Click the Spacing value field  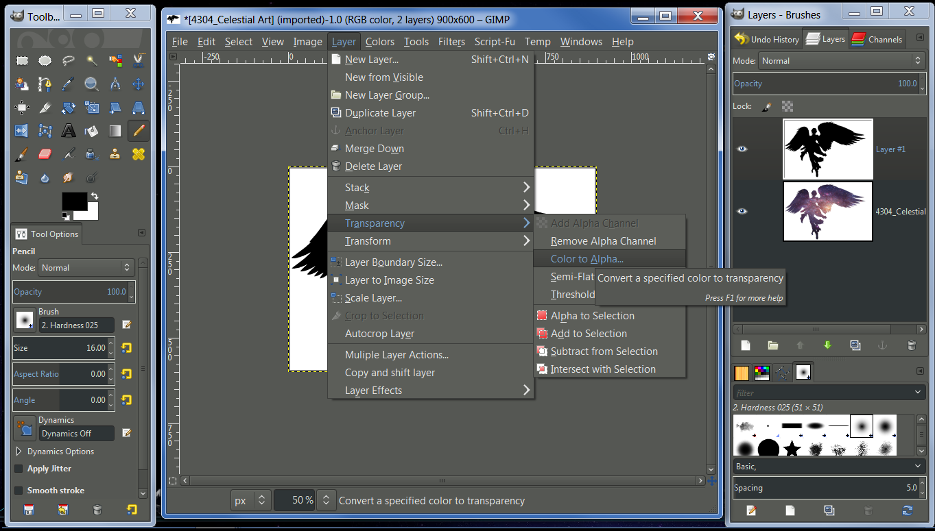[829, 488]
